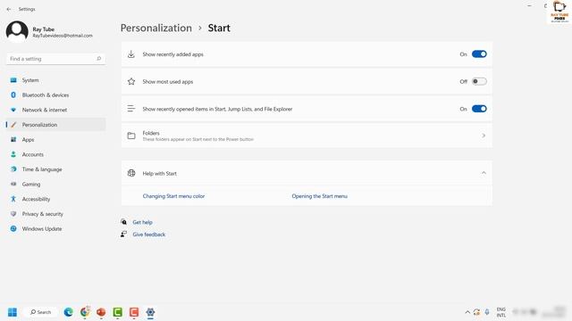Click the Give feedback link

pyautogui.click(x=149, y=235)
